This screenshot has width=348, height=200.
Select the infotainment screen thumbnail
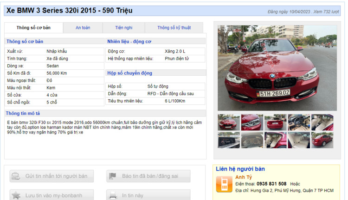tap(229, 140)
